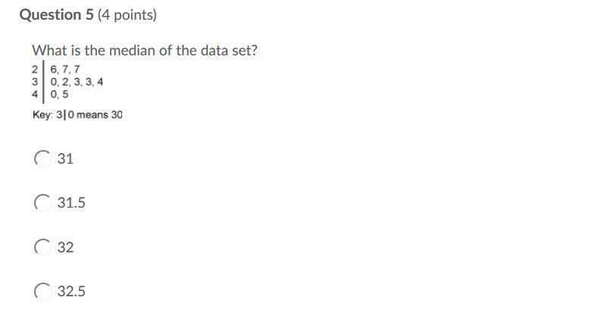Mark the radio button next to 32
The height and width of the screenshot is (319, 608).
click(x=42, y=247)
